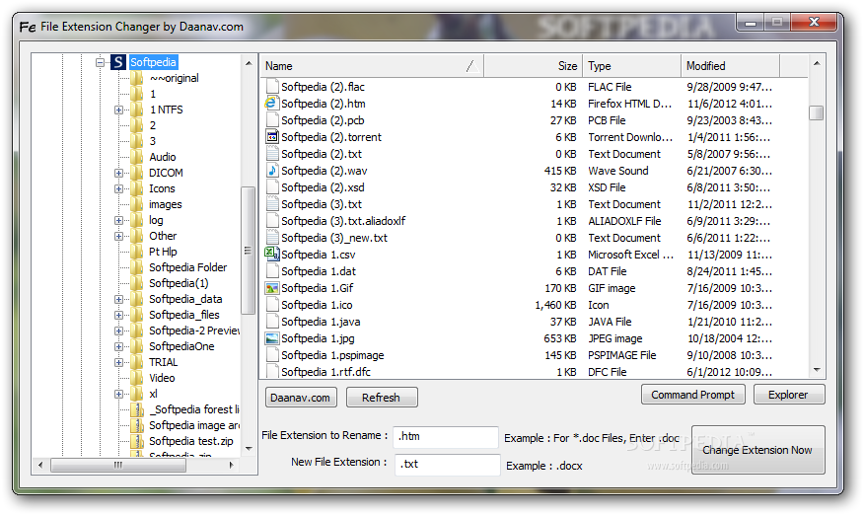Expand the DICOM folder node
This screenshot has width=864, height=515.
[118, 173]
